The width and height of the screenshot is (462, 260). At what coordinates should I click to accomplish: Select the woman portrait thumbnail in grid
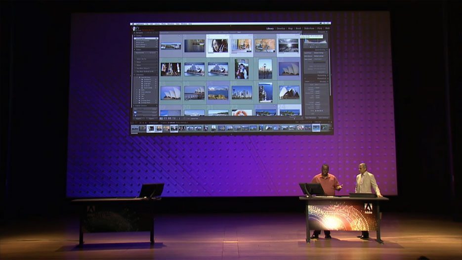[x=218, y=45]
